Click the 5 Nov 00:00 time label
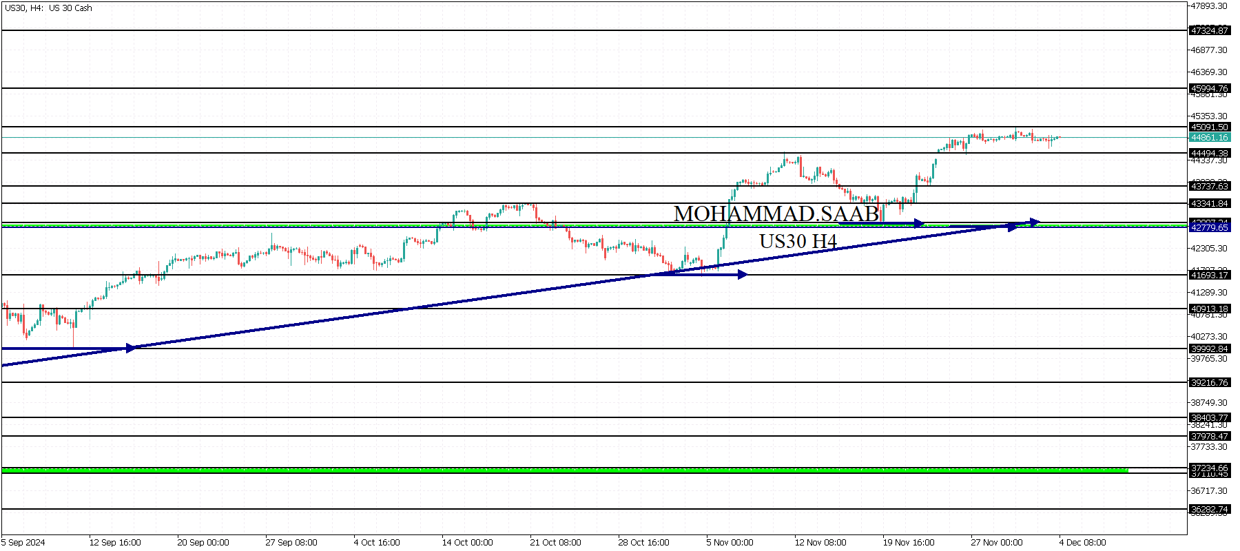 point(730,543)
